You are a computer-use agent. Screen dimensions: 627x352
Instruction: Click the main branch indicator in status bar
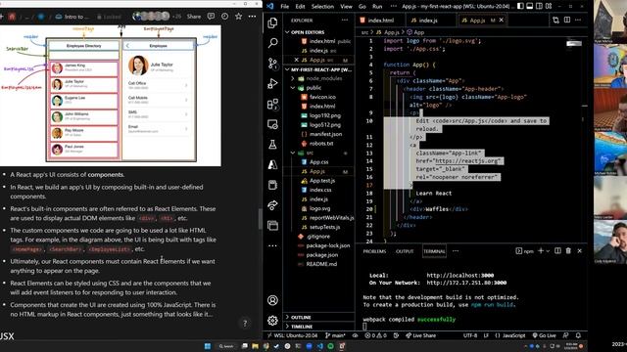[x=335, y=335]
